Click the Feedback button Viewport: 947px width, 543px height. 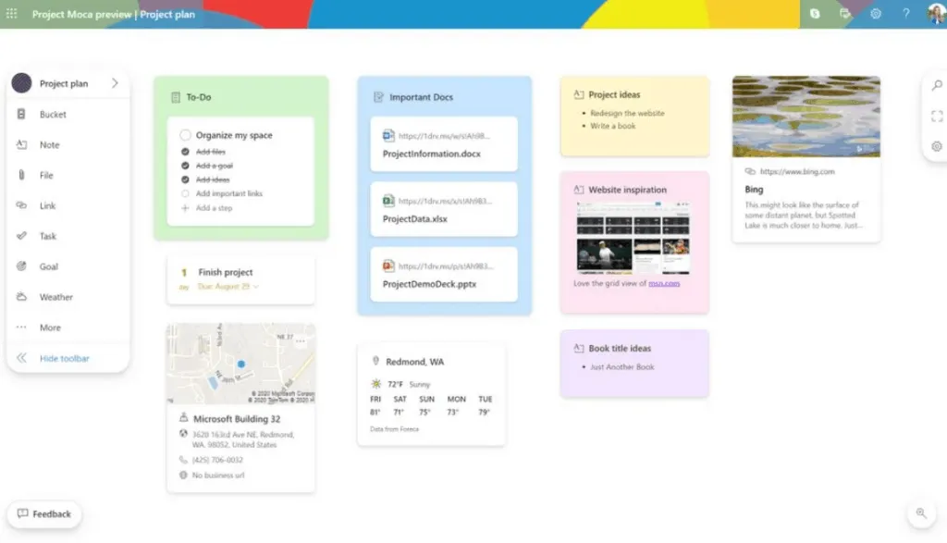coord(43,514)
